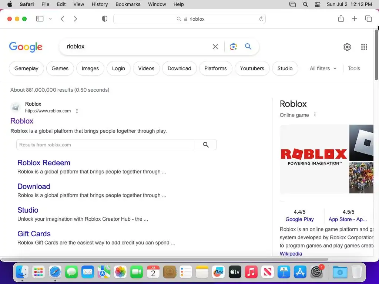Viewport: 379px width, 284px height.
Task: Launch Finder from the Dock
Action: tap(22, 272)
